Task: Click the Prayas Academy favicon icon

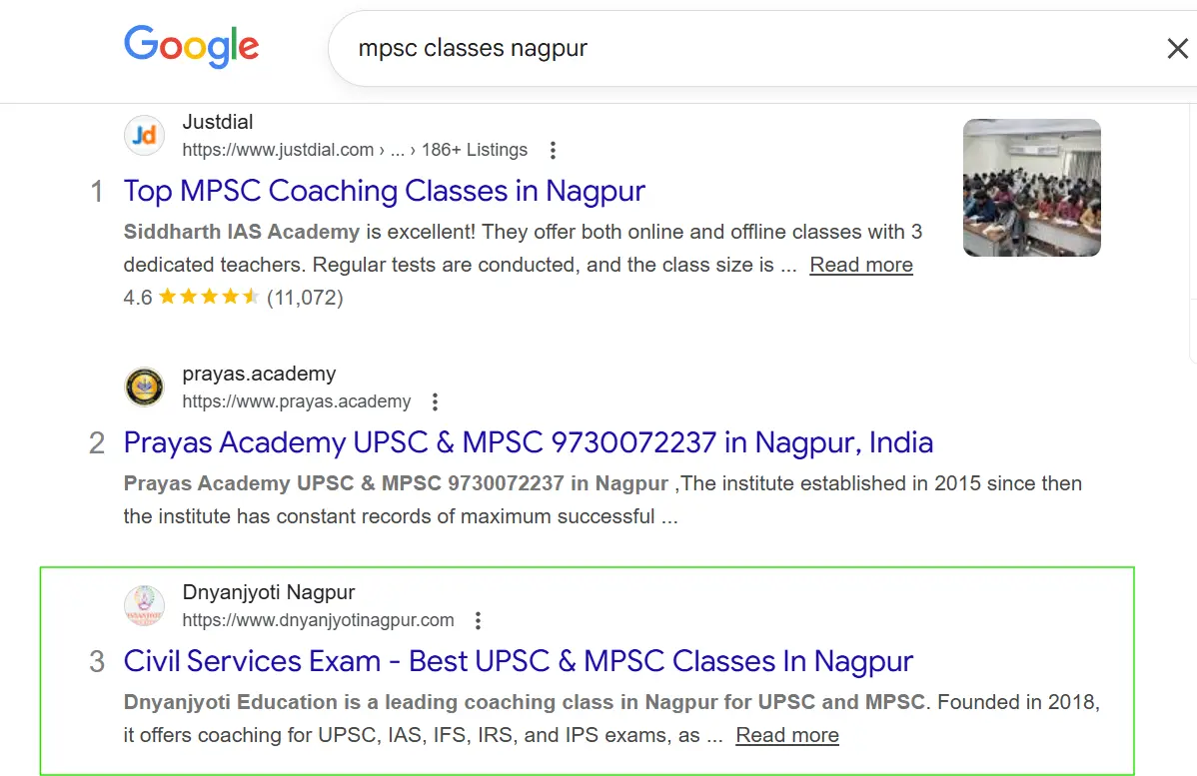Action: pos(144,388)
